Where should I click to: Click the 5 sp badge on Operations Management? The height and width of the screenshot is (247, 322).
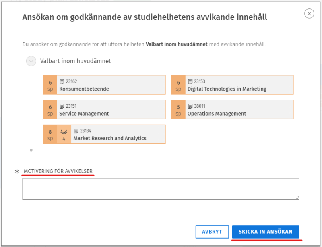(178, 110)
